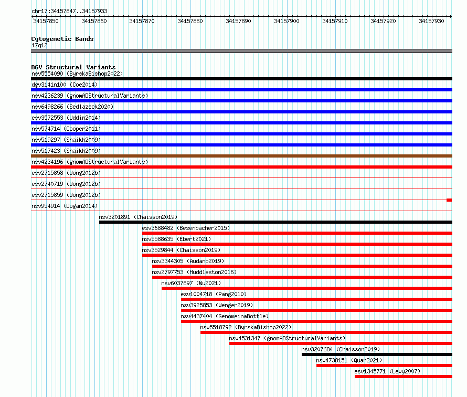The height and width of the screenshot is (397, 467).
Task: Open nsv4234196 (gnomADStructuralVariants) label
Action: coord(90,162)
